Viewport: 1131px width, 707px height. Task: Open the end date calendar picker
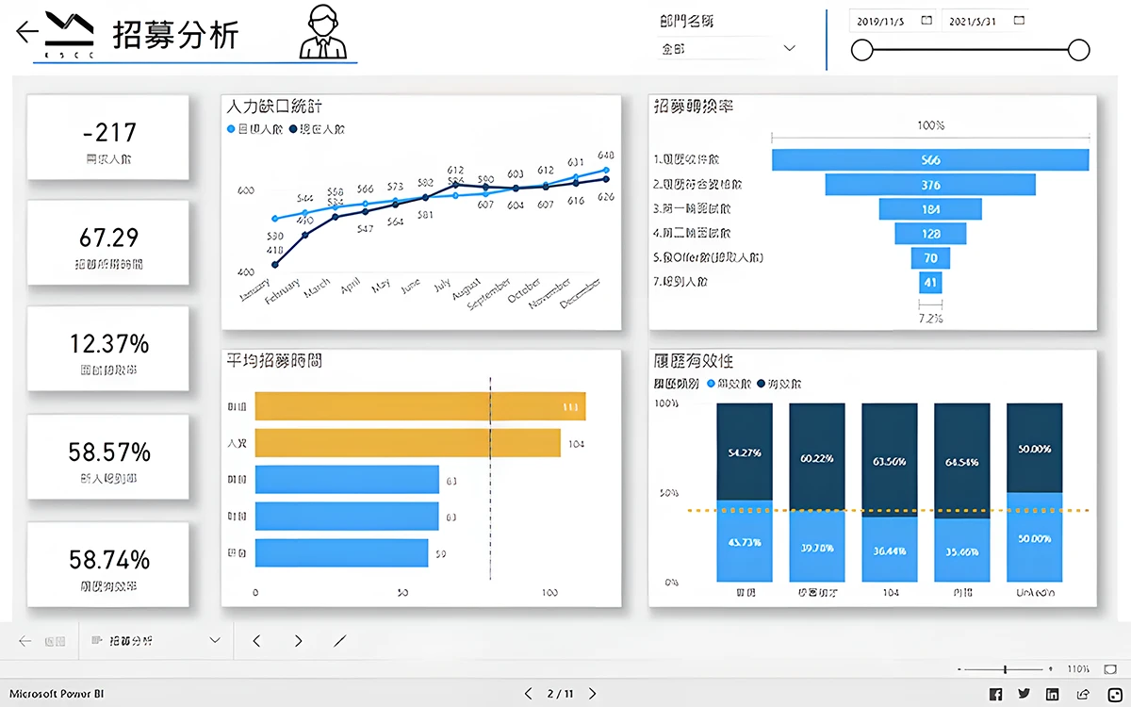tap(1017, 20)
